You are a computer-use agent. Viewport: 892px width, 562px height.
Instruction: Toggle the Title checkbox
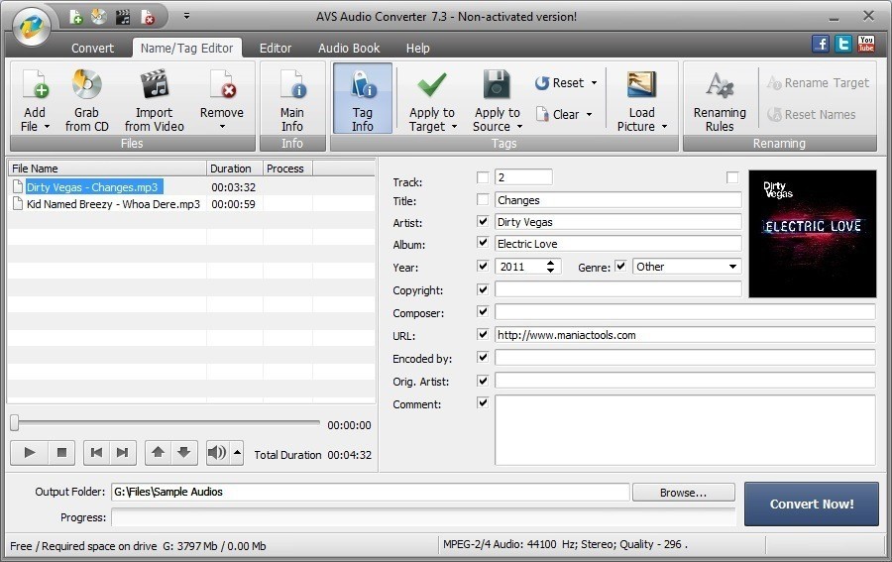(483, 199)
